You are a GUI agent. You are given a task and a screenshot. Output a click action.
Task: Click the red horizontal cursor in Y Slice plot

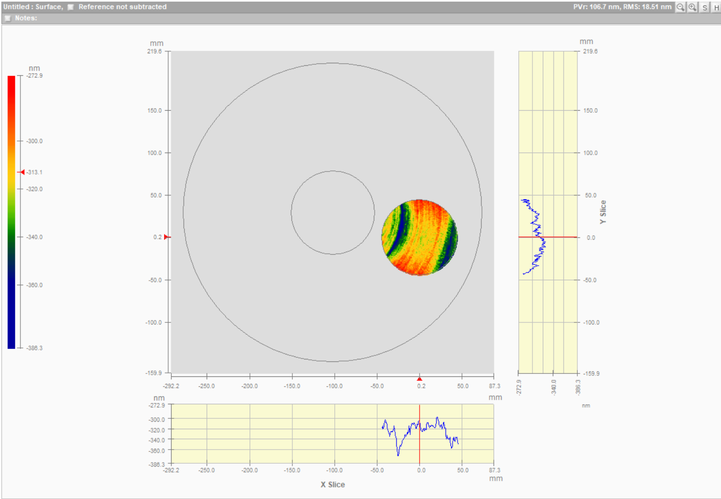click(559, 237)
